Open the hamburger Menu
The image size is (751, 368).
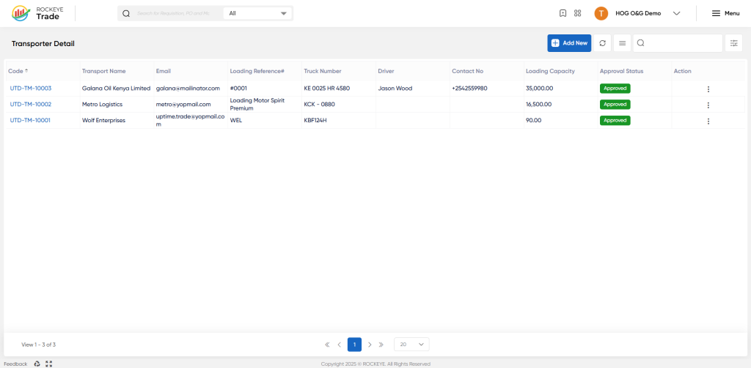725,13
